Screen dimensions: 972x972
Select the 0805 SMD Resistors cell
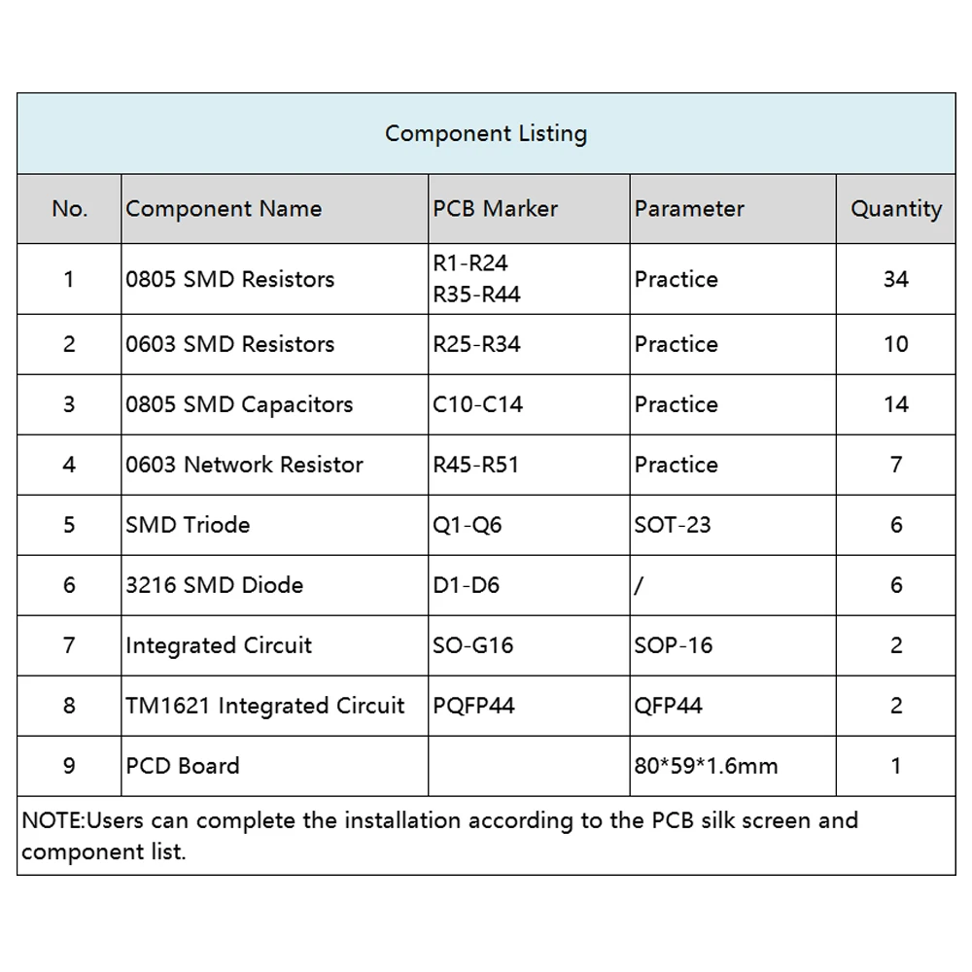click(x=230, y=279)
